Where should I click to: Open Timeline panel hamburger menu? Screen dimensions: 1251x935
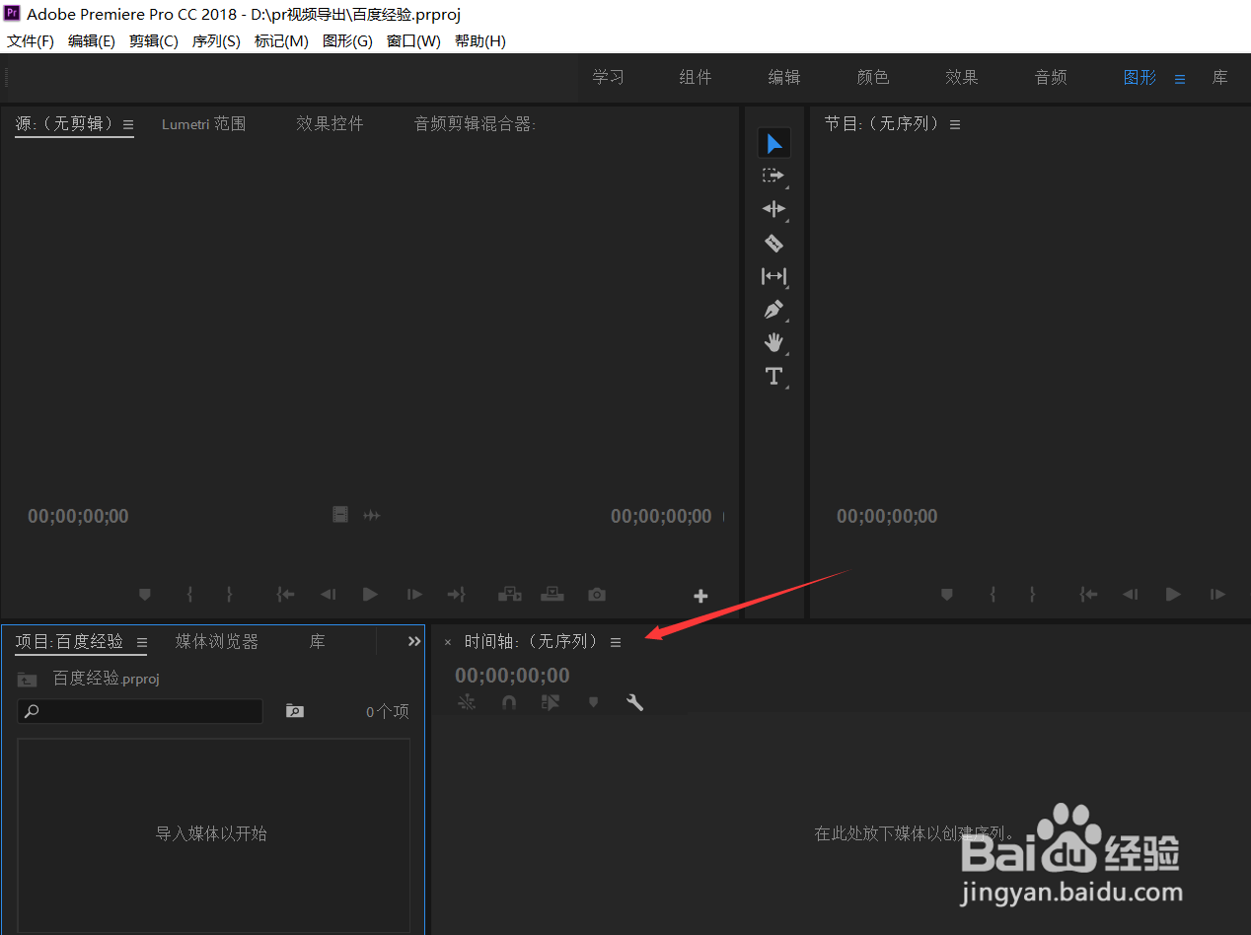(616, 642)
